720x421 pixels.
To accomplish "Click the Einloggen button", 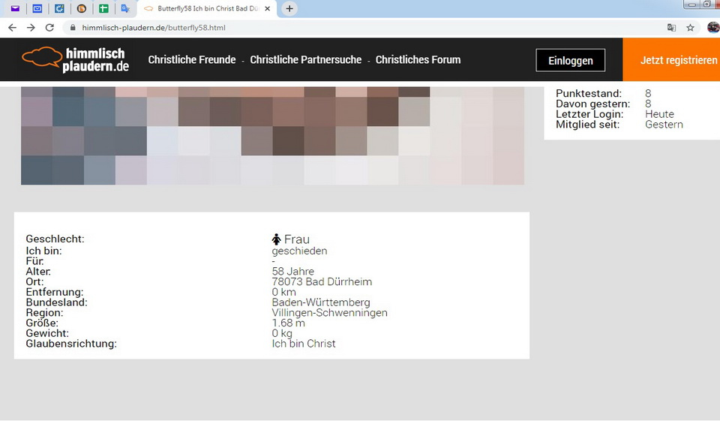I will point(570,61).
